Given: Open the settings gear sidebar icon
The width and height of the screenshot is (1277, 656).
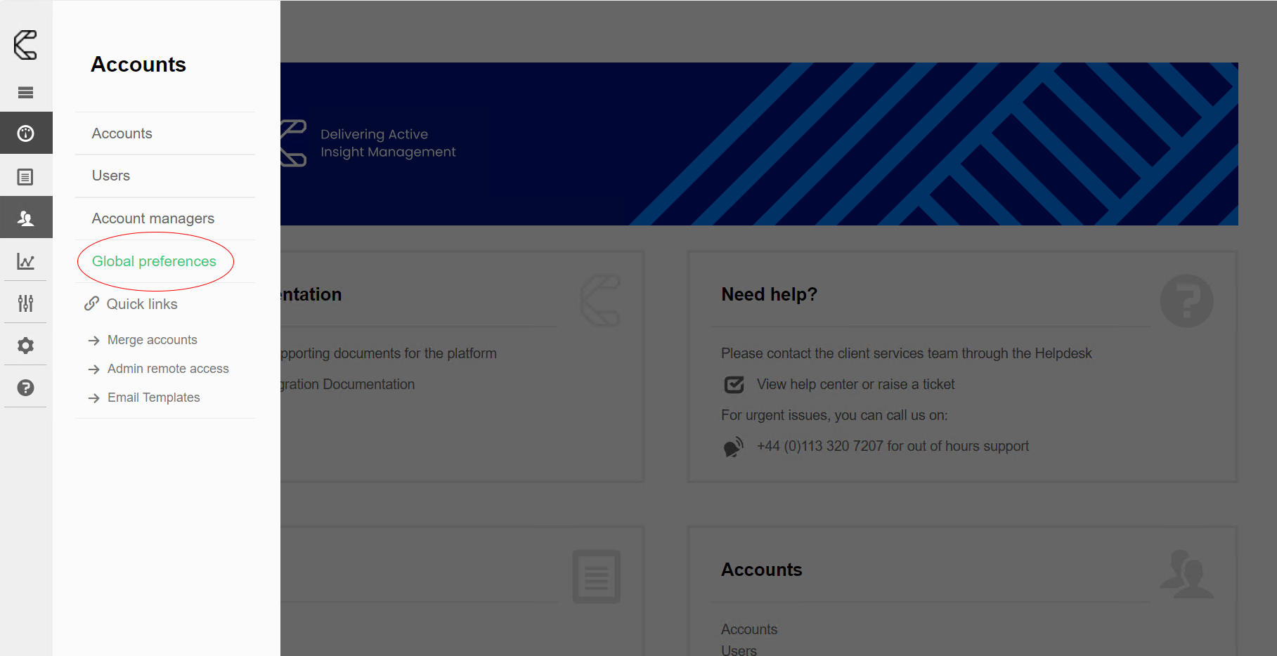Looking at the screenshot, I should click(x=25, y=346).
